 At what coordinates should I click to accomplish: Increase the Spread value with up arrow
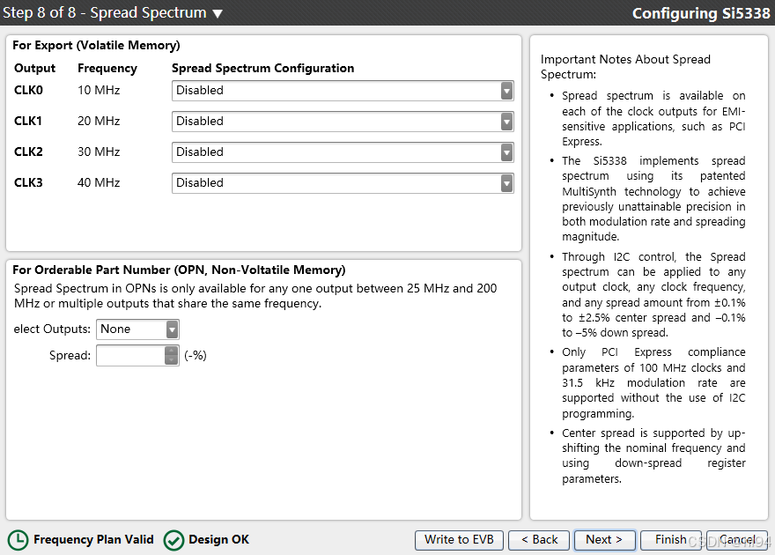171,351
